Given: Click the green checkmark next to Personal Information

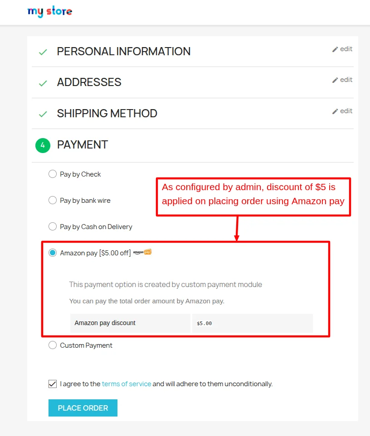Looking at the screenshot, I should [43, 52].
